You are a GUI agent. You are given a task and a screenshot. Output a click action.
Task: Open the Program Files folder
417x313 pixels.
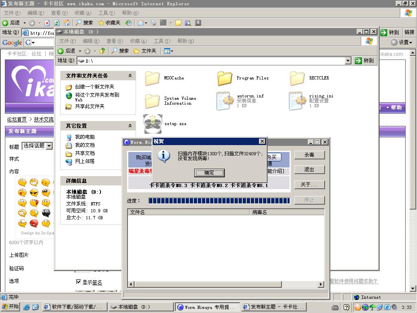225,79
